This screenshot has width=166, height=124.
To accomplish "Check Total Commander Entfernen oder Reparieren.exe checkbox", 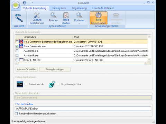I will [17, 42].
